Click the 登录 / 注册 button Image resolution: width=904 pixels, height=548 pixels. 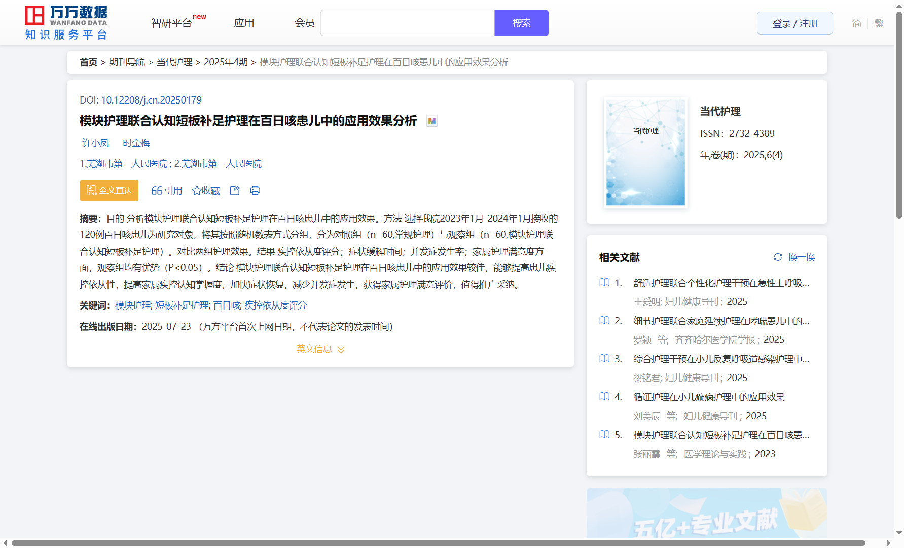tap(794, 23)
